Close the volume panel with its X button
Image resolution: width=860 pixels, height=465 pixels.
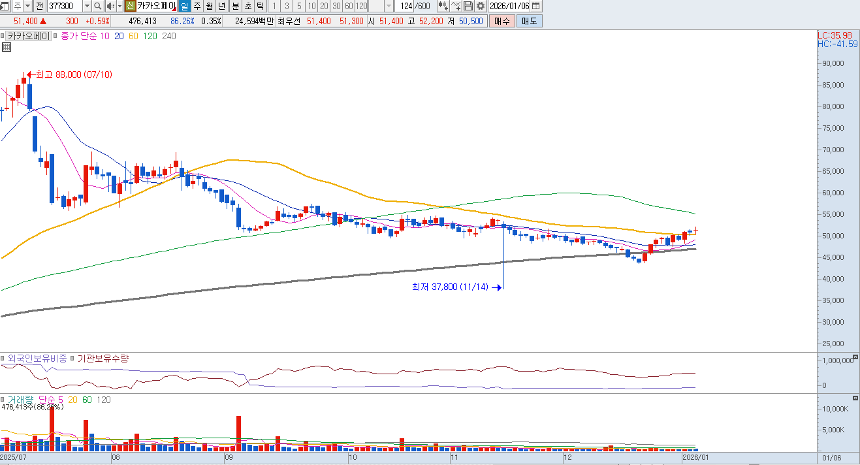pyautogui.click(x=855, y=398)
